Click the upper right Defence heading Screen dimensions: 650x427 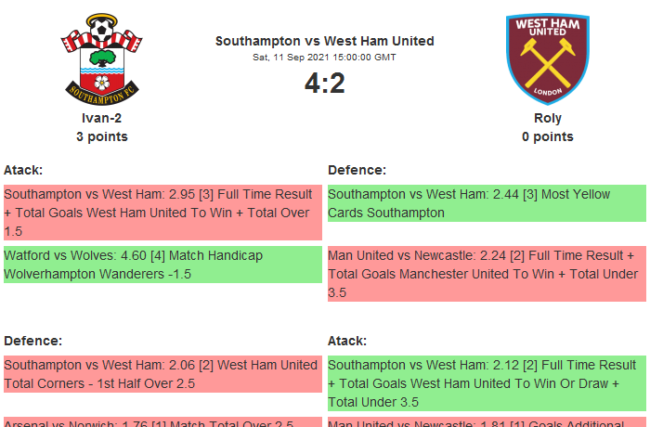(357, 170)
